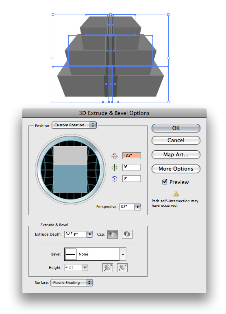Turn cap on for solid appearance
Screen dimensions: 226x314
point(113,234)
